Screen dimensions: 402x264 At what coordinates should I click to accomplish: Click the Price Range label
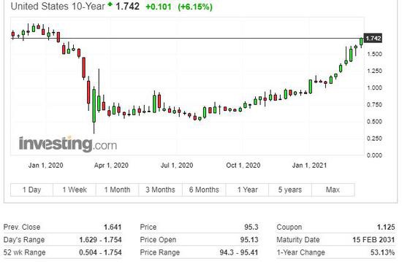coord(160,252)
